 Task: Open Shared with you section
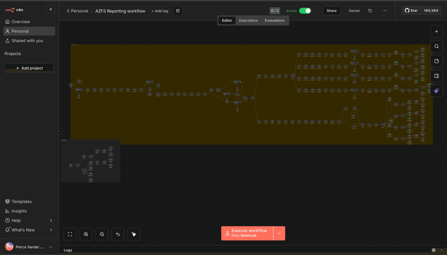(29, 40)
